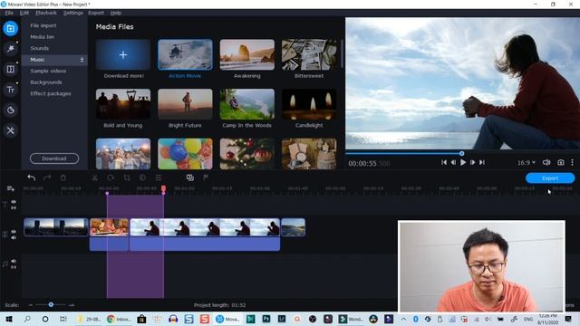The height and width of the screenshot is (326, 580).
Task: Open the preview volume control
Action: (x=546, y=162)
